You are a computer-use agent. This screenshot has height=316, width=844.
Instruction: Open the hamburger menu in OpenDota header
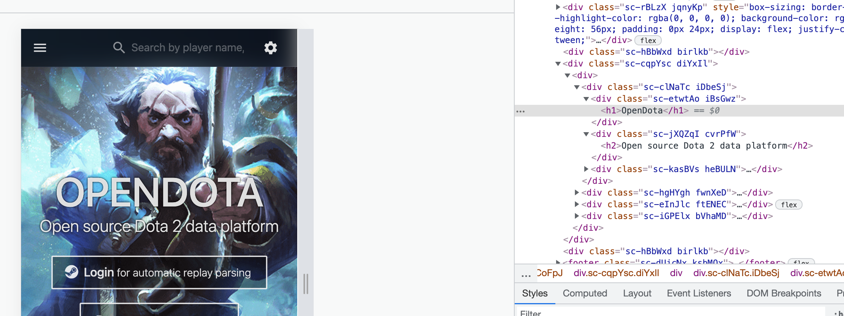pyautogui.click(x=40, y=48)
